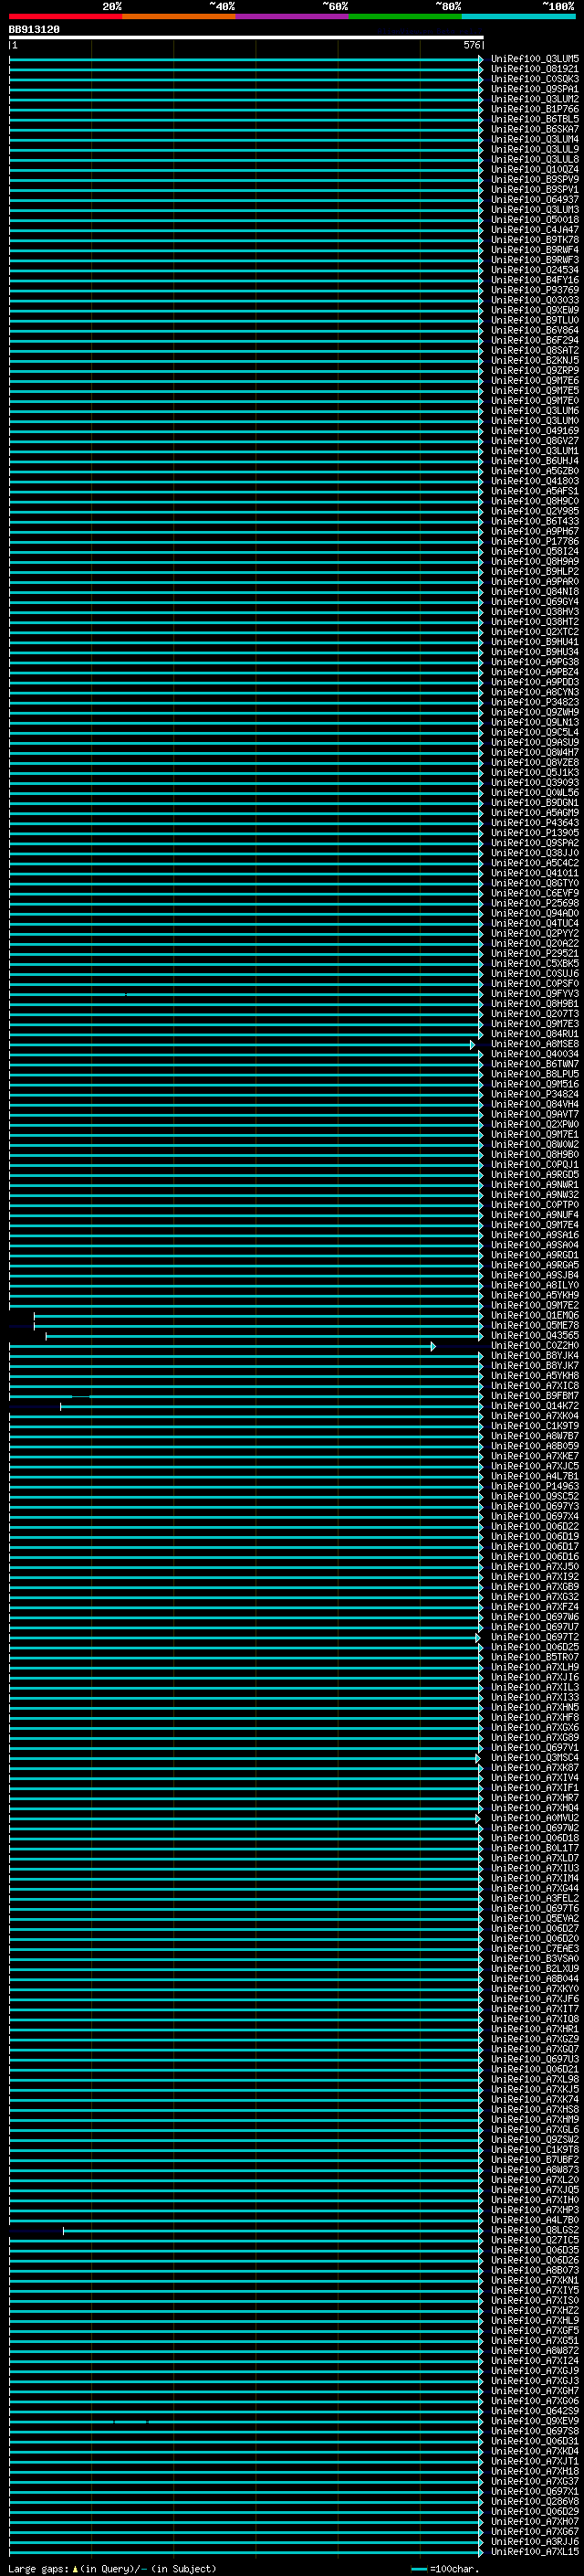This screenshot has width=584, height=2576.
Task: Click the green ~80% identity legend segment
Action: point(405,16)
